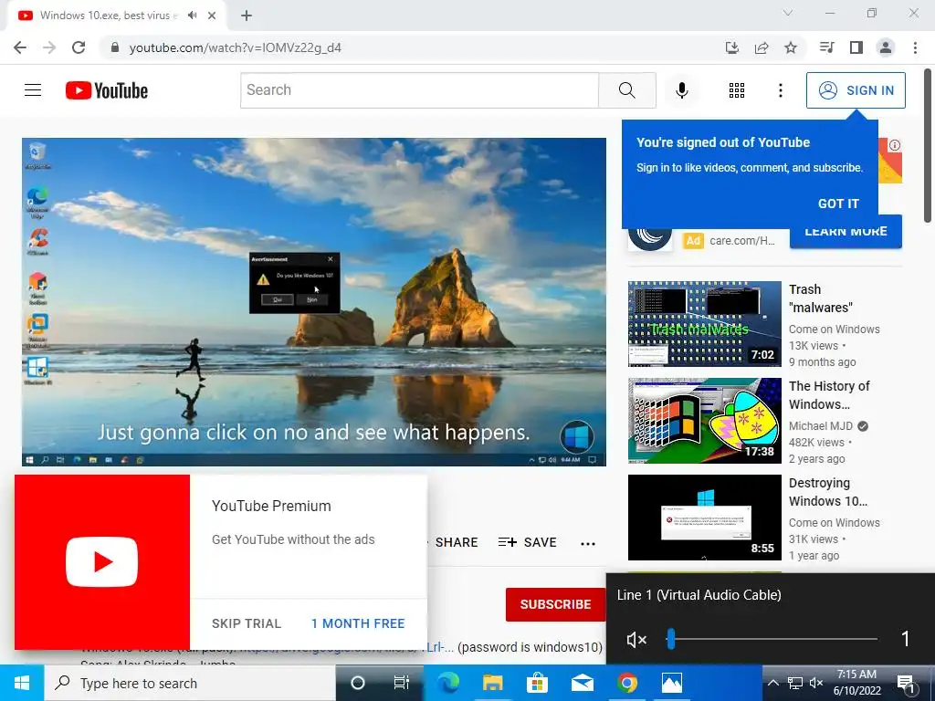Click the network tray icon
Screen dimensions: 935x701
point(795,683)
